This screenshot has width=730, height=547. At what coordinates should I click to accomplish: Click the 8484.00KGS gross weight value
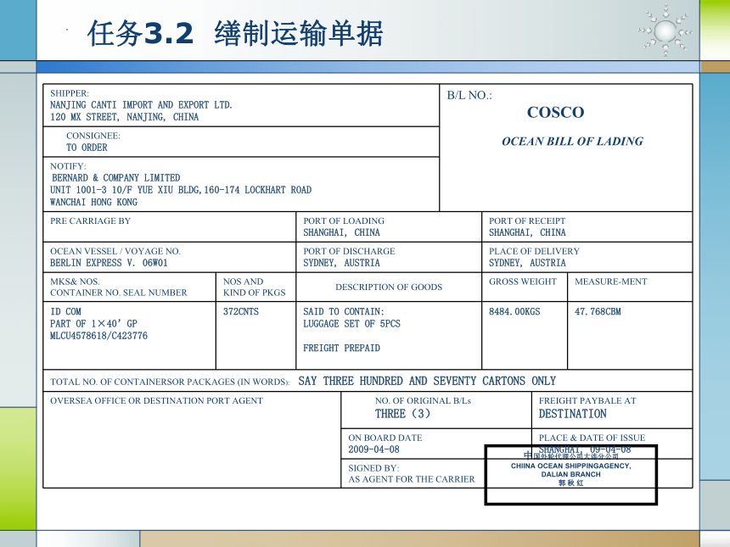[514, 311]
